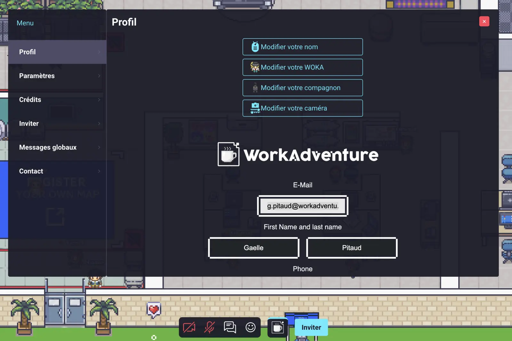Open the Contact menu item
This screenshot has width=512, height=341.
point(57,171)
